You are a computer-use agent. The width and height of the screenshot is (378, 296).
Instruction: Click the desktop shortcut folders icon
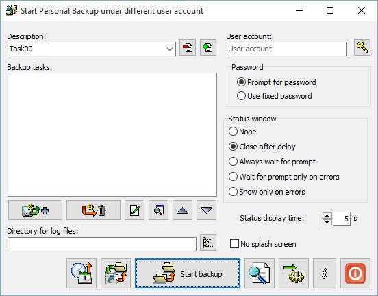116,273
